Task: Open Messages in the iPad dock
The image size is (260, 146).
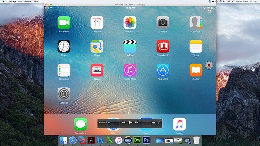Action: (x=80, y=124)
